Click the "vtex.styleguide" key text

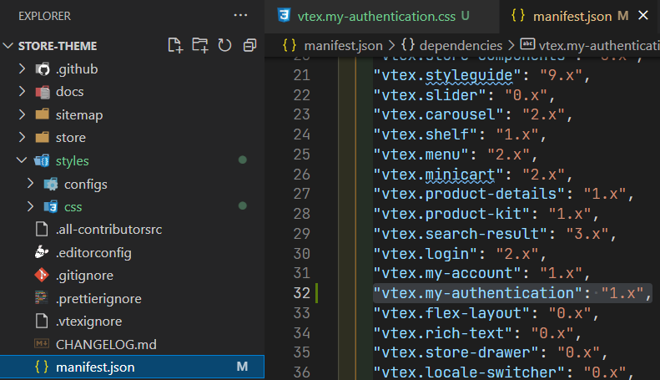click(x=447, y=75)
